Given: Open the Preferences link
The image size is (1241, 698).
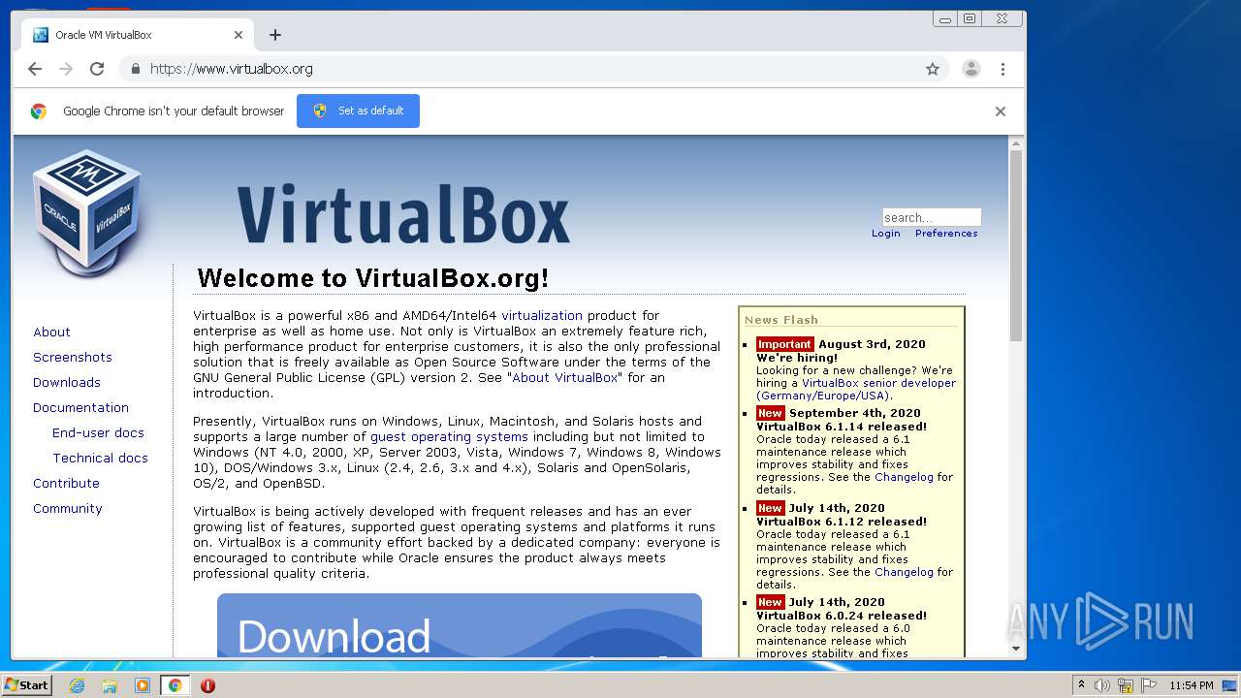Looking at the screenshot, I should coord(946,234).
